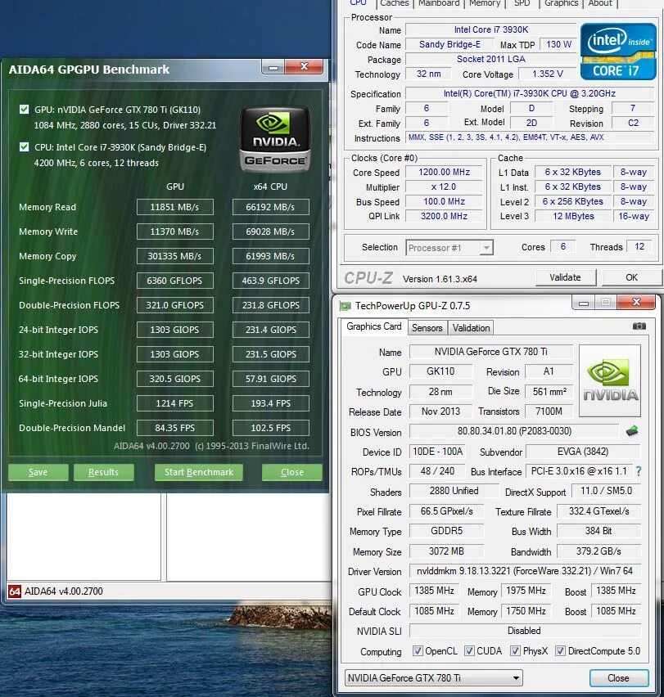Minimize the AIDA64 GPGPU Benchmark window
Viewport: 664px width, 697px height.
point(273,68)
